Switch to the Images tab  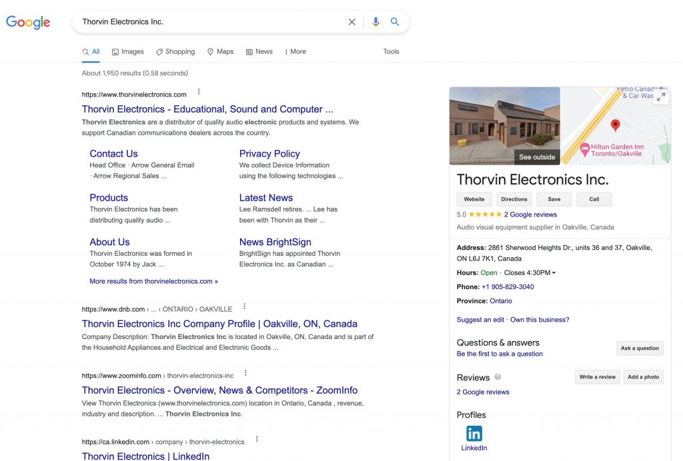pos(127,52)
